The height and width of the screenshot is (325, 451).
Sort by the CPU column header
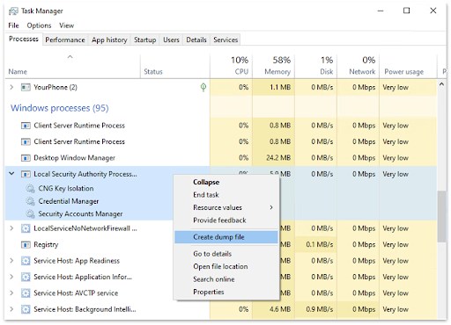click(x=231, y=66)
